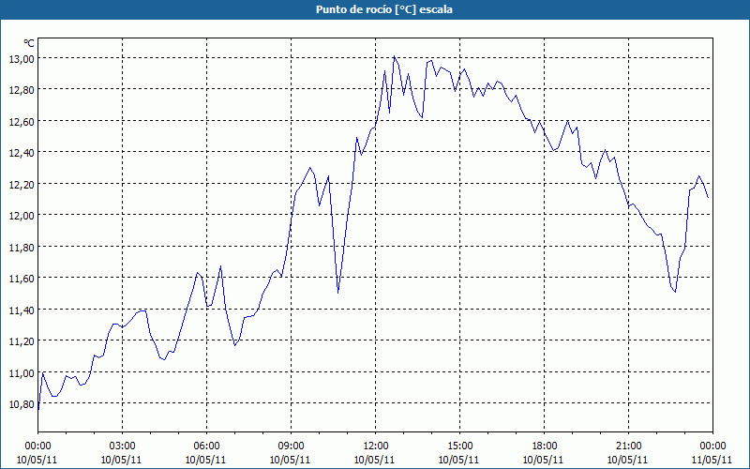Click the 10/05/11 date under 12:00
The image size is (750, 469).
pyautogui.click(x=375, y=460)
